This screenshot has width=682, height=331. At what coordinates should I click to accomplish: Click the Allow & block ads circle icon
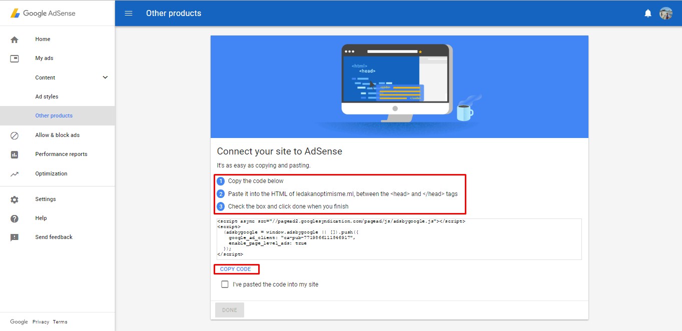15,135
